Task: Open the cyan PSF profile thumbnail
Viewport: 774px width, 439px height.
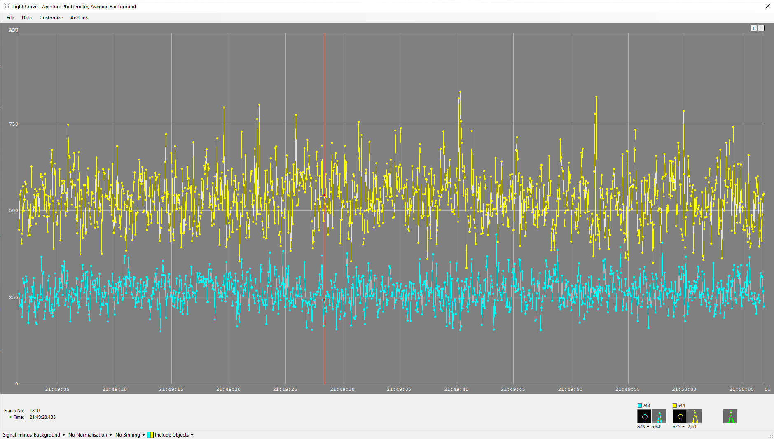Action: click(x=659, y=416)
